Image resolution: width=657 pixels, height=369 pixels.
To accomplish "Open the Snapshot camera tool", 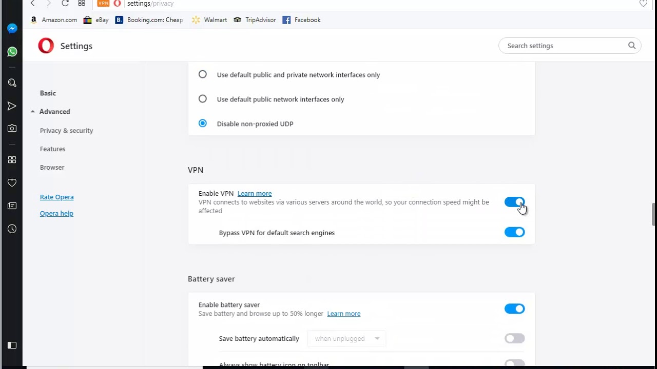I will [12, 128].
